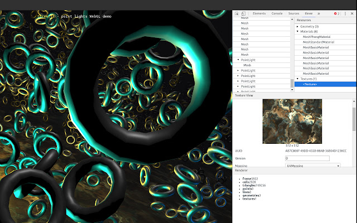Expand the Geometry (3) group
This screenshot has width=357, height=223.
click(x=297, y=26)
